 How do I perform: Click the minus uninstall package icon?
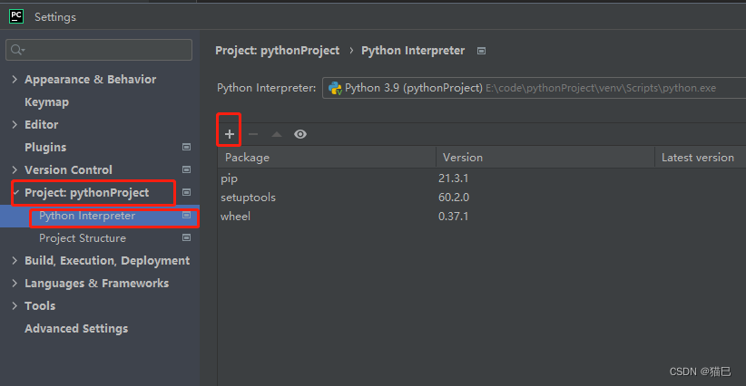253,134
